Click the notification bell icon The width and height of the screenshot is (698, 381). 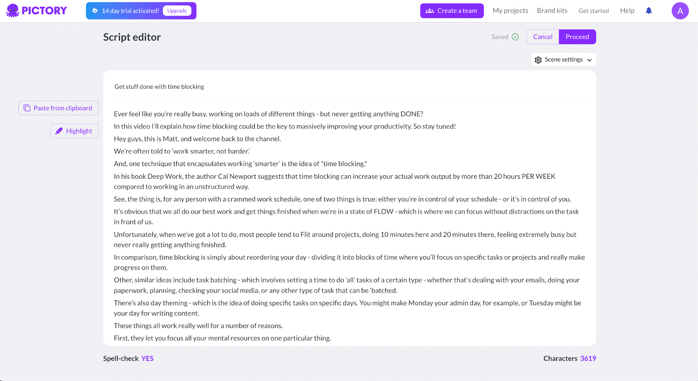coord(649,11)
